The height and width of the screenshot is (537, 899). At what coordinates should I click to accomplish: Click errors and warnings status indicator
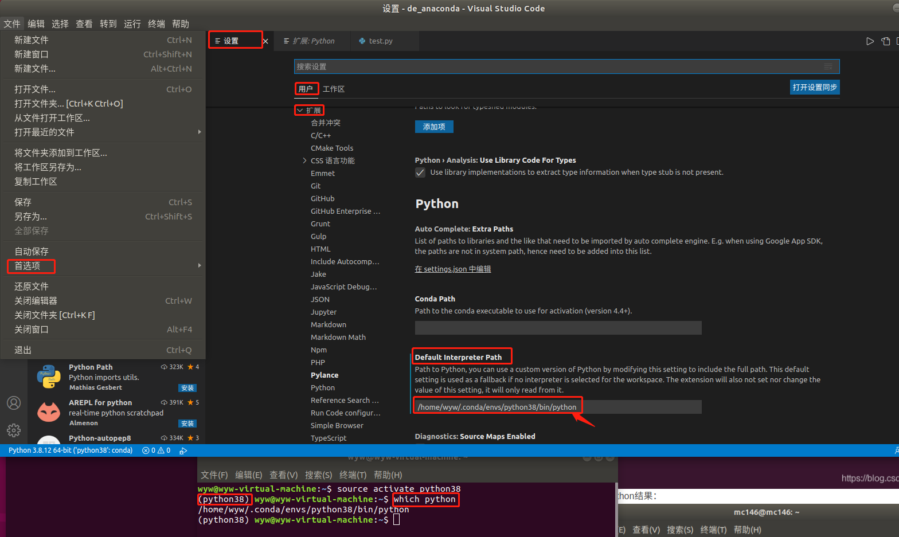[x=157, y=450]
